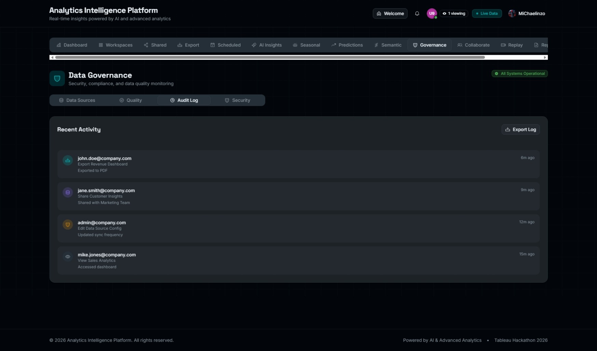The height and width of the screenshot is (351, 597).
Task: Select the Predictions tab
Action: (347, 45)
